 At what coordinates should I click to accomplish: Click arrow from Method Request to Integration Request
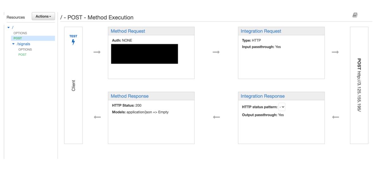(x=216, y=52)
